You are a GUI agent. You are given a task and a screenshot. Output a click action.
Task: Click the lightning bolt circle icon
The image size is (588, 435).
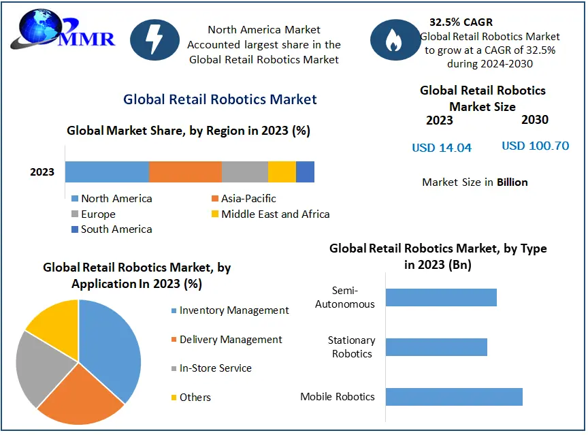154,40
